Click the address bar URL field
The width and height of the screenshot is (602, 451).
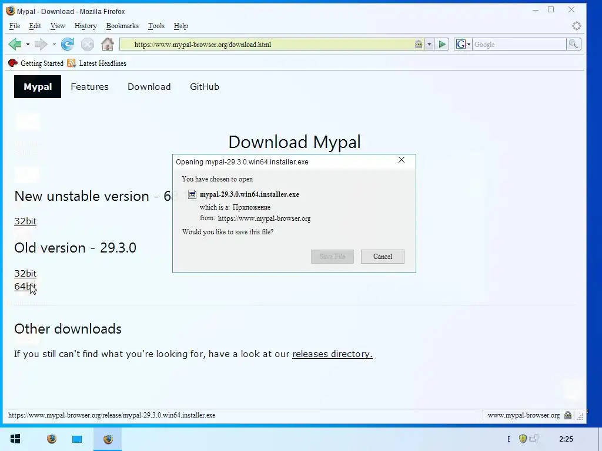click(272, 45)
